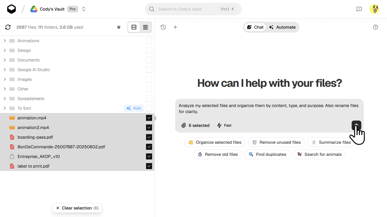Toggle the list view layout
The height and width of the screenshot is (217, 387).
point(145,27)
